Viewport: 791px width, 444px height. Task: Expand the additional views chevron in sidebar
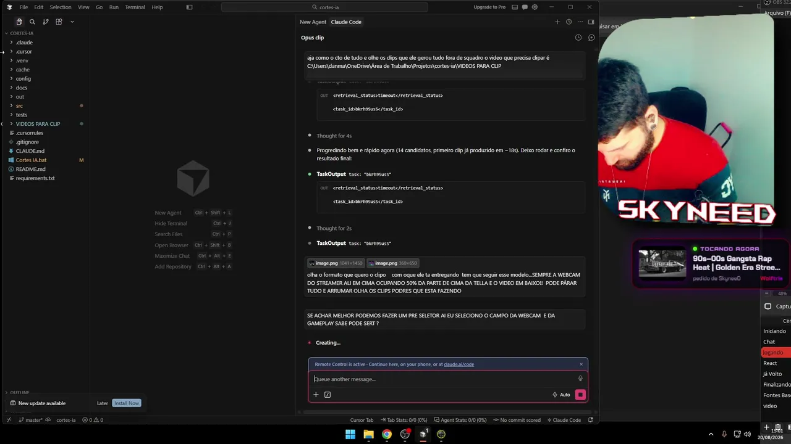[x=72, y=22]
